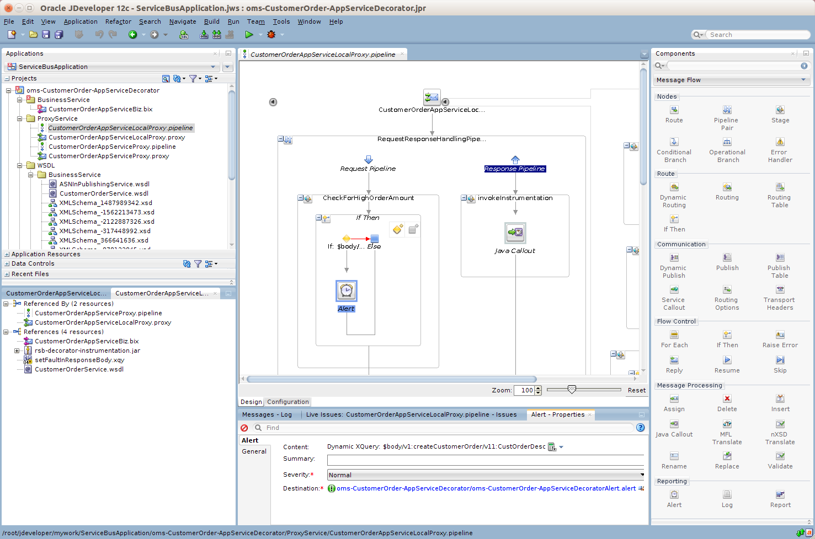This screenshot has height=539, width=815.
Task: Select the nXSD Translate component
Action: point(780,432)
